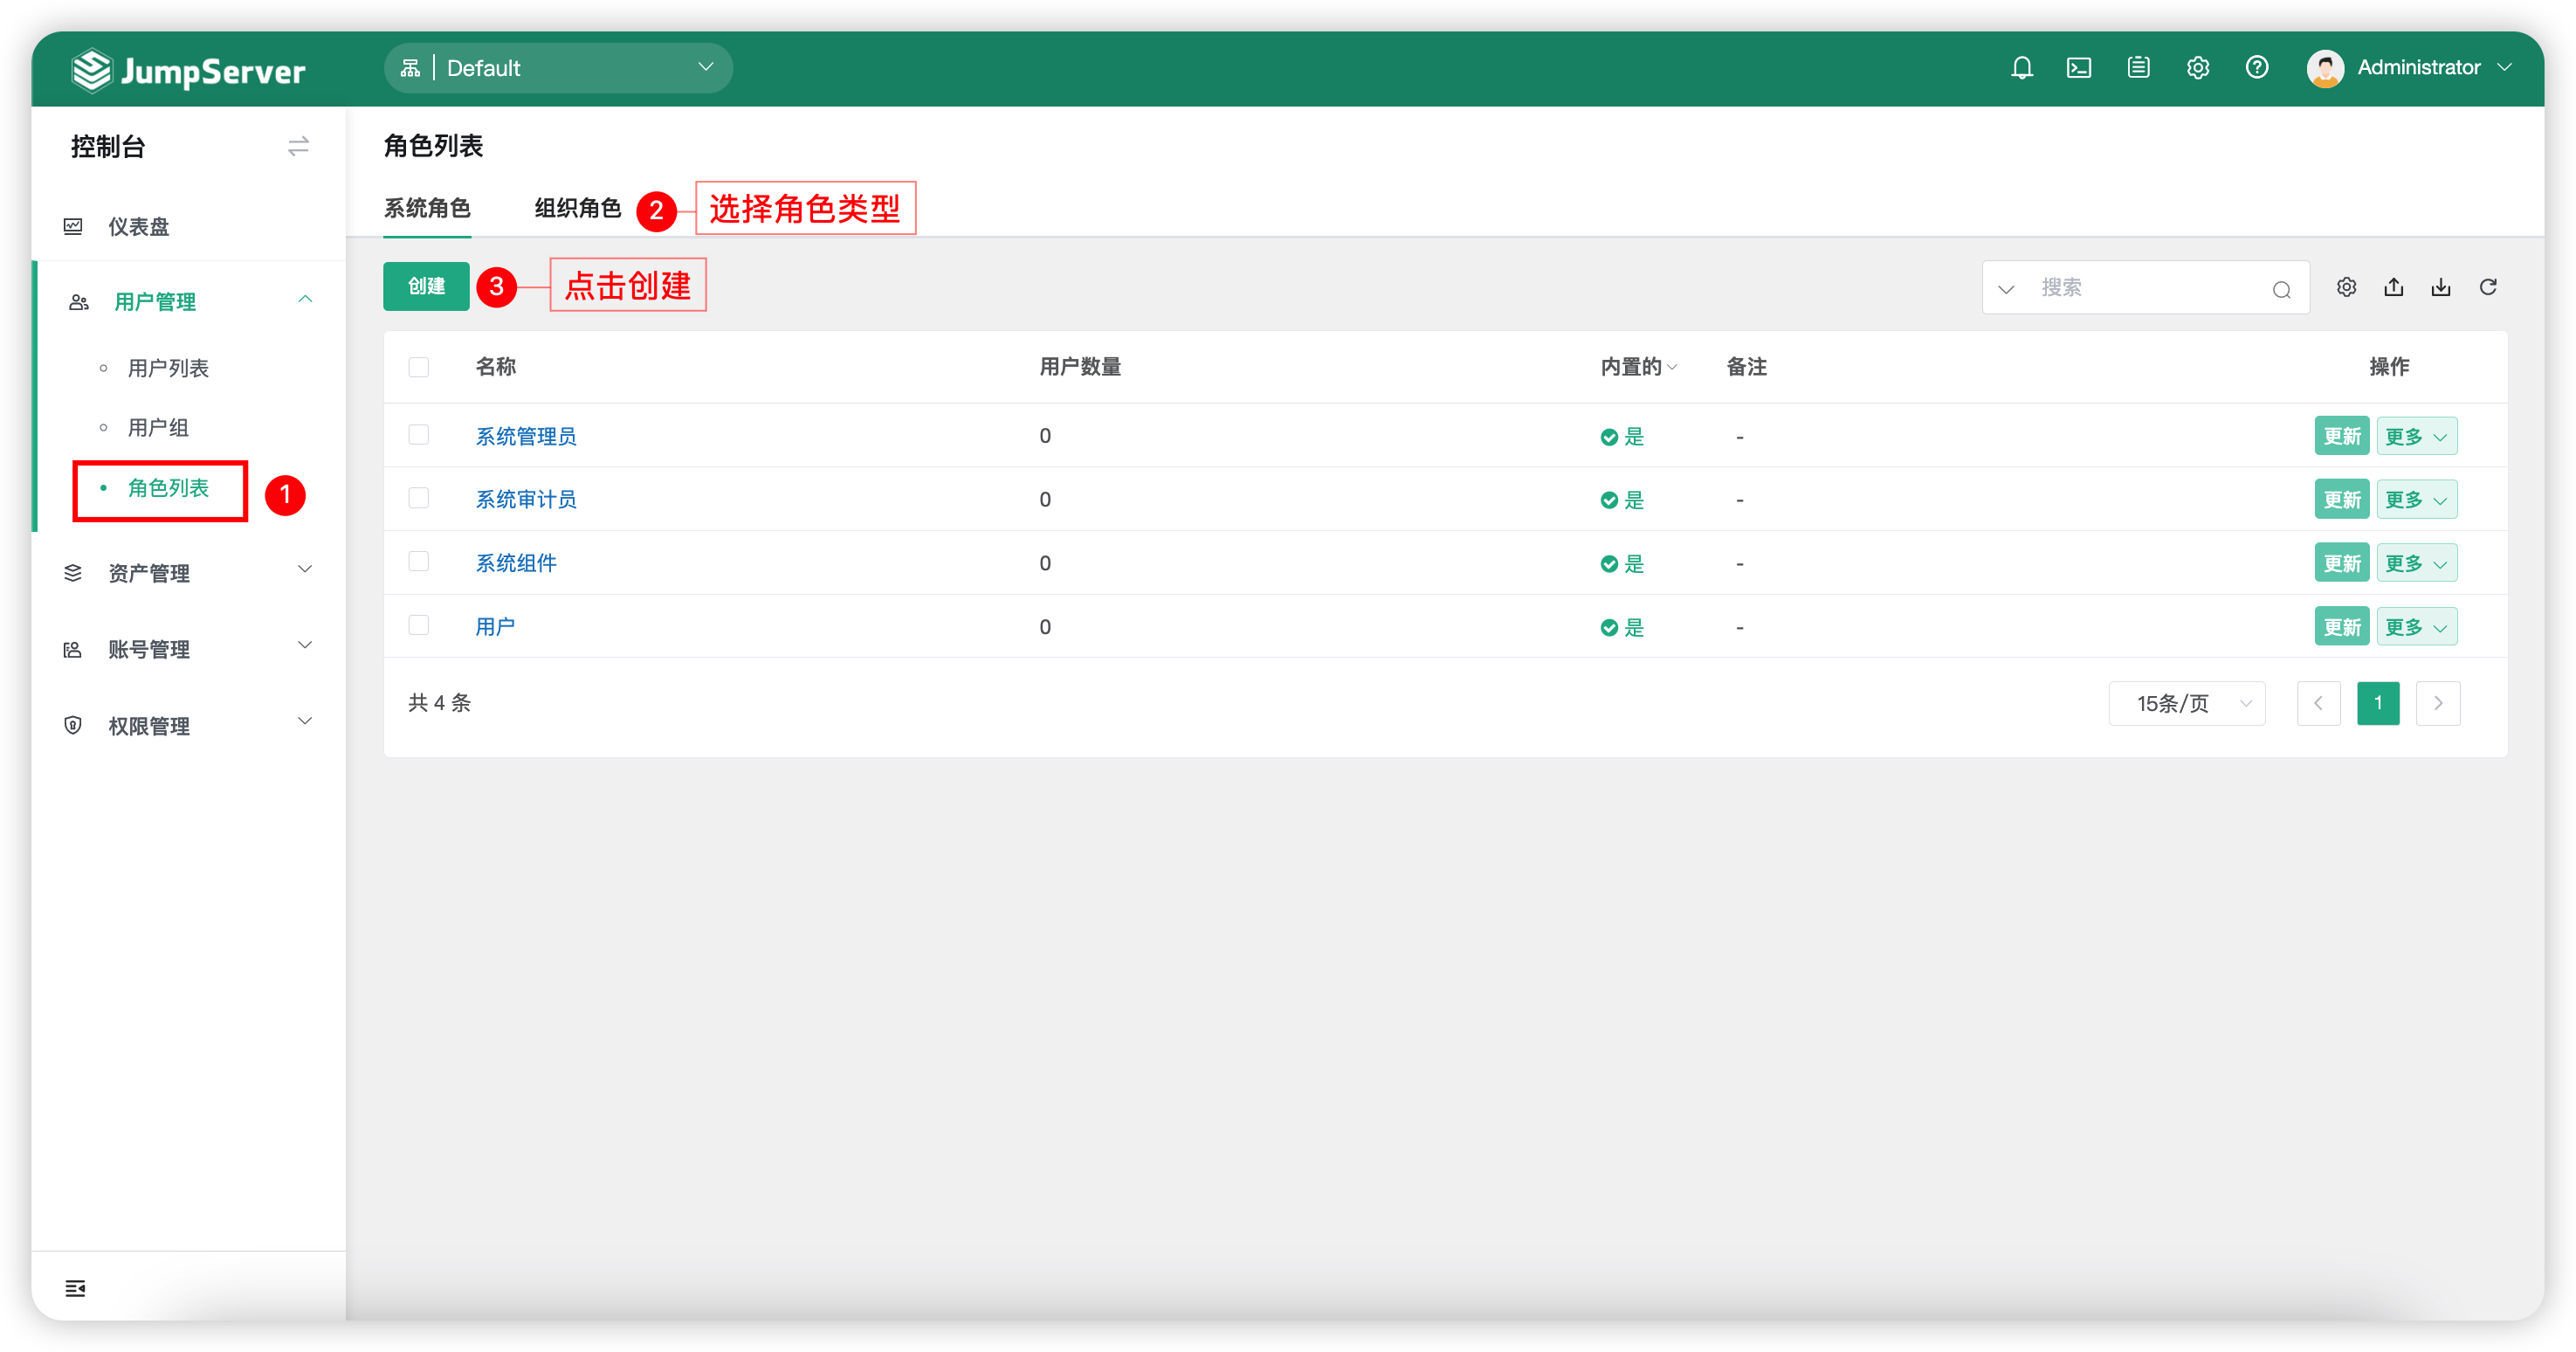Open system settings gear in header
Screen dimensions: 2576x1352
(2197, 68)
